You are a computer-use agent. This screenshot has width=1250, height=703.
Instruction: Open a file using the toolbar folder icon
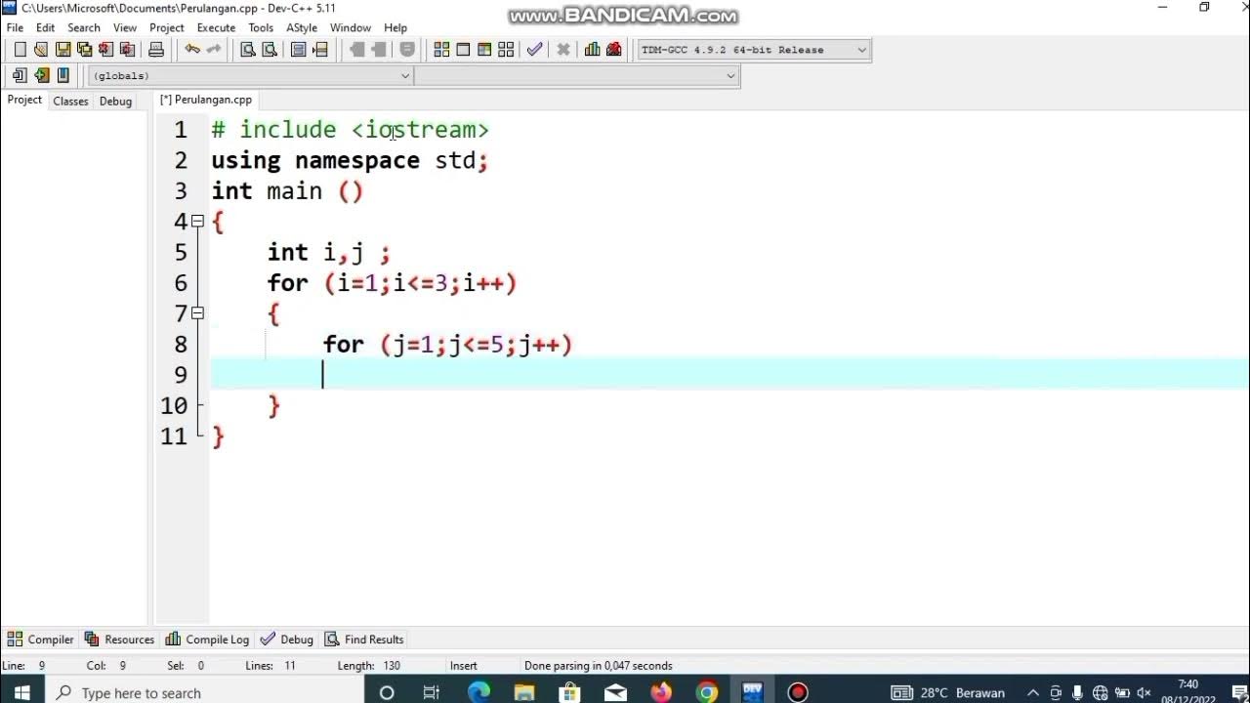pyautogui.click(x=41, y=50)
